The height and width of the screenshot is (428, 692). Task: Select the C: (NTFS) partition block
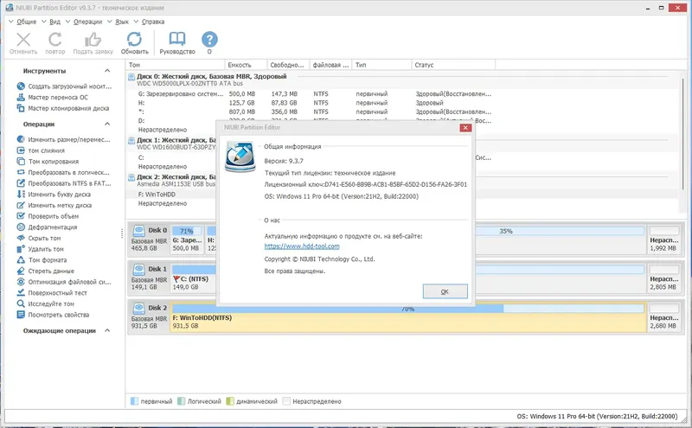click(x=193, y=278)
